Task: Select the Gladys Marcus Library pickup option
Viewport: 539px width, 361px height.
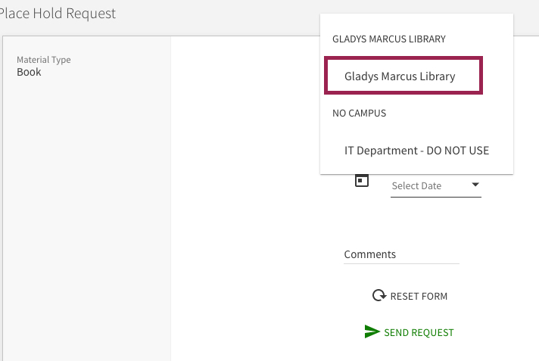Action: coord(403,76)
